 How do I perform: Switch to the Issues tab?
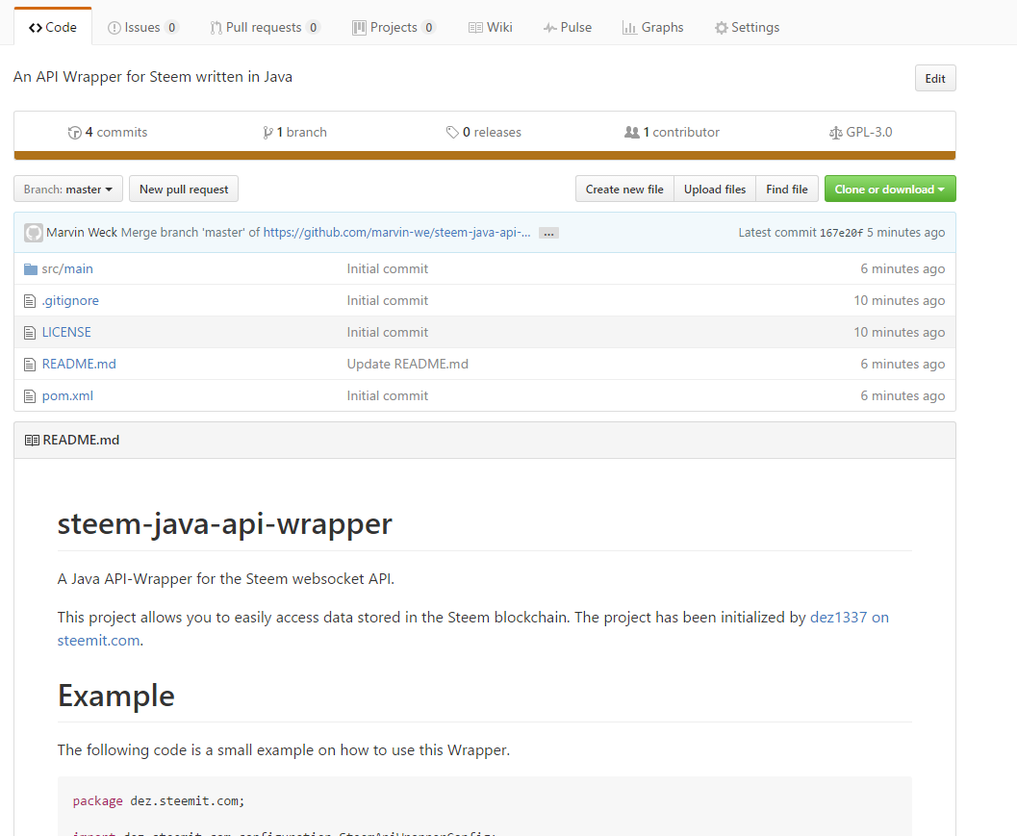tap(142, 27)
